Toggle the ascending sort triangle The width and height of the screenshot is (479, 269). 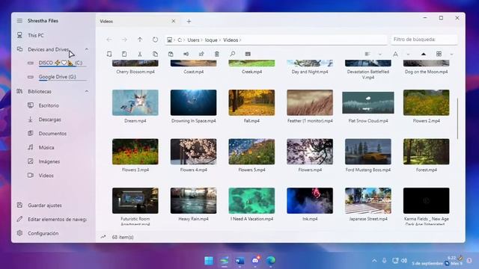point(424,54)
